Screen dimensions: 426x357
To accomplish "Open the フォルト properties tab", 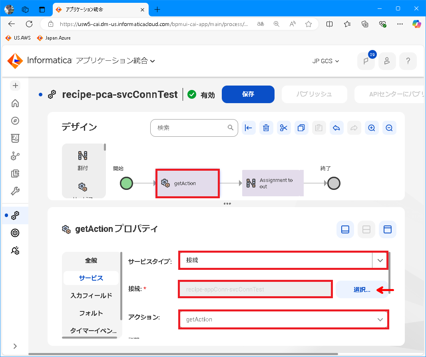I will 91,313.
